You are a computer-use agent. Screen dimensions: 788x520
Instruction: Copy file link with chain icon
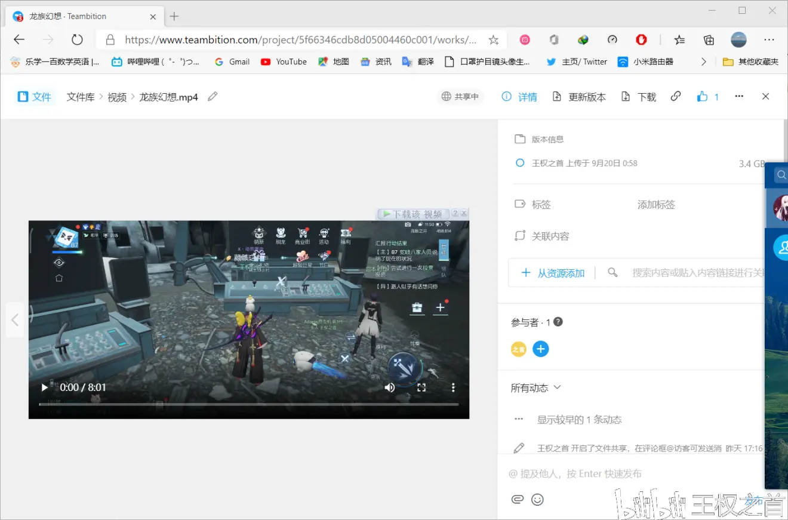(676, 96)
